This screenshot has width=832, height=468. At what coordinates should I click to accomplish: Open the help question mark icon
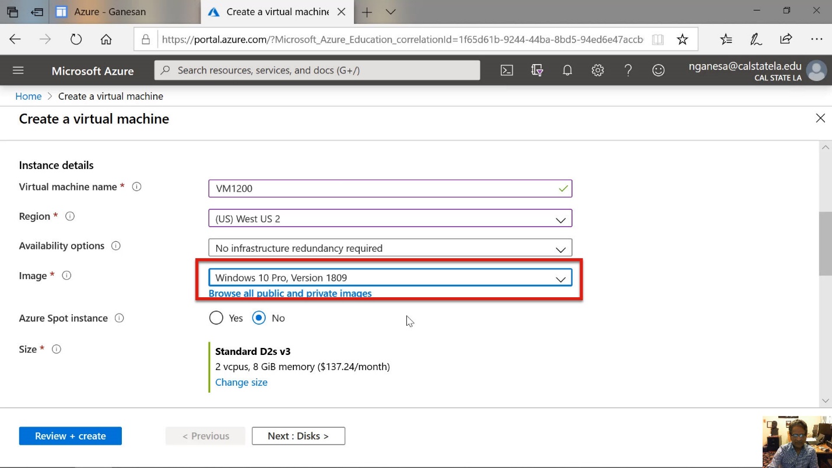(x=628, y=70)
